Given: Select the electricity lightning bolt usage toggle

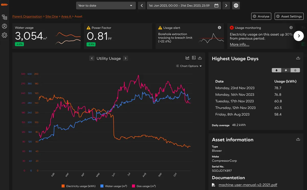Looking at the screenshot, I should [x=286, y=70].
